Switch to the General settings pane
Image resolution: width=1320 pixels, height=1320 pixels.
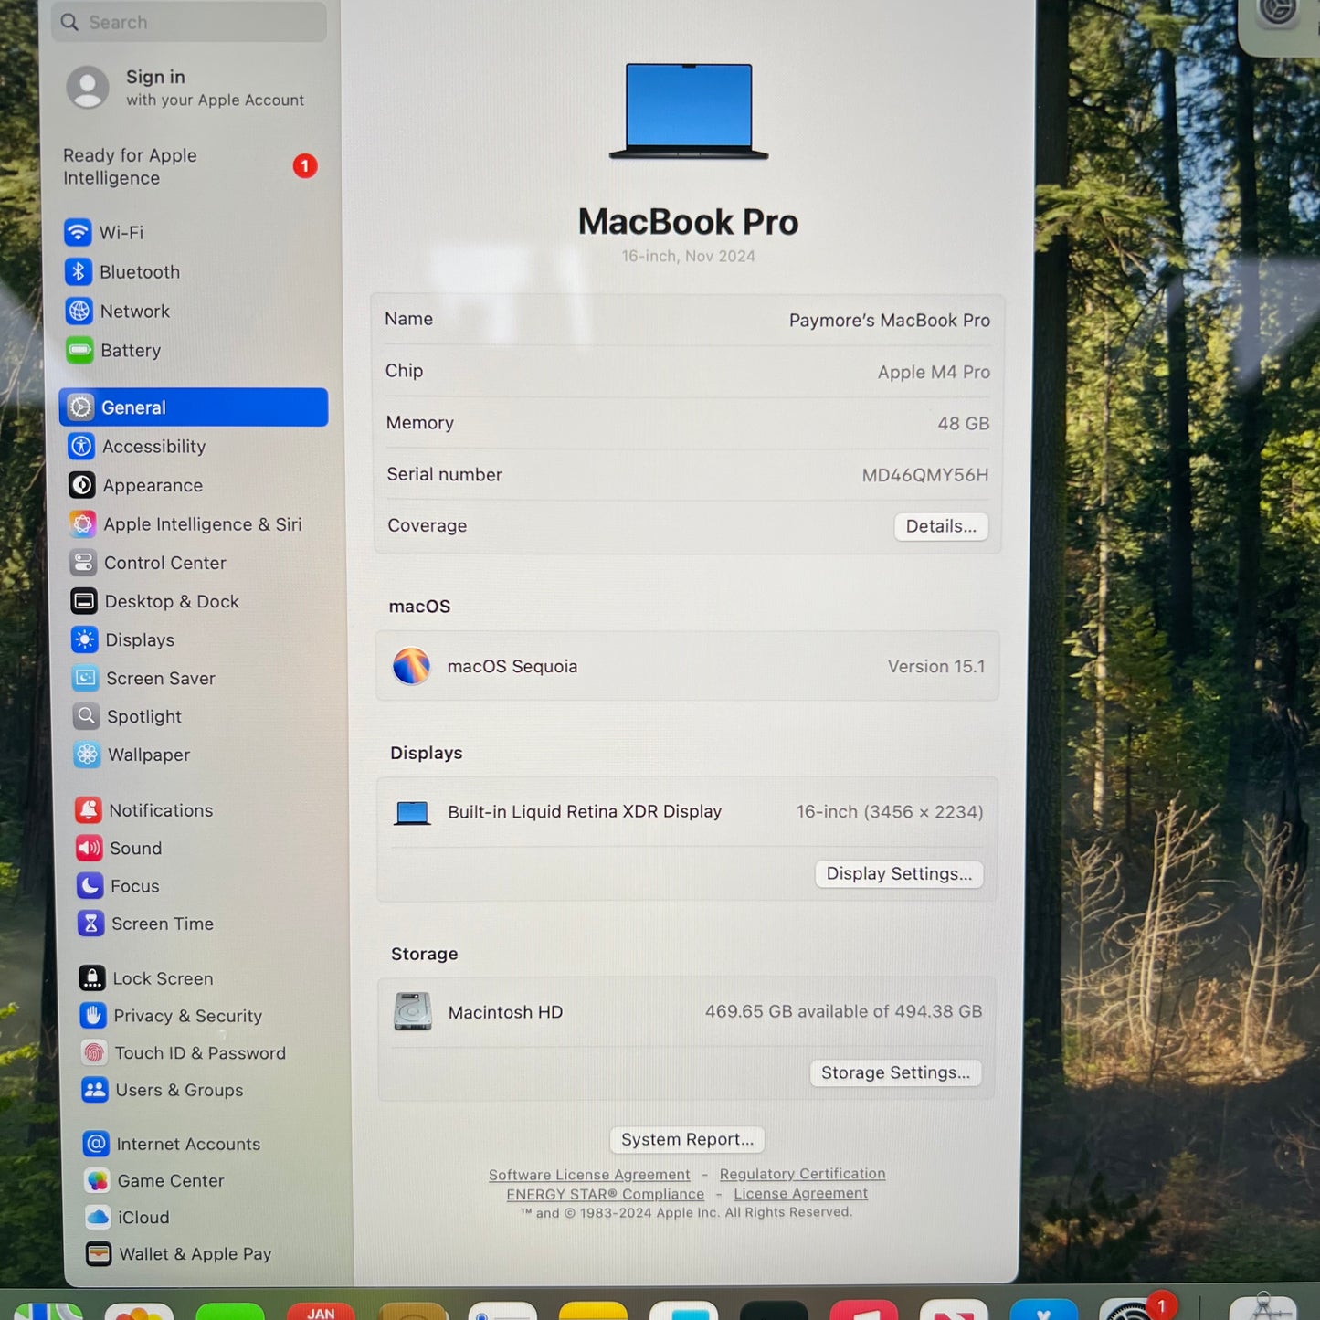[134, 407]
